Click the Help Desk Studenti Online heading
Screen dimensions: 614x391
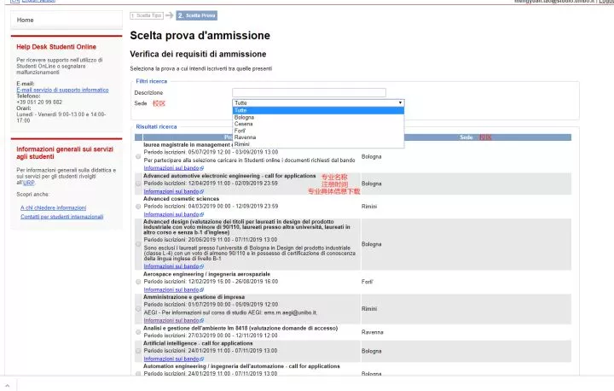56,47
